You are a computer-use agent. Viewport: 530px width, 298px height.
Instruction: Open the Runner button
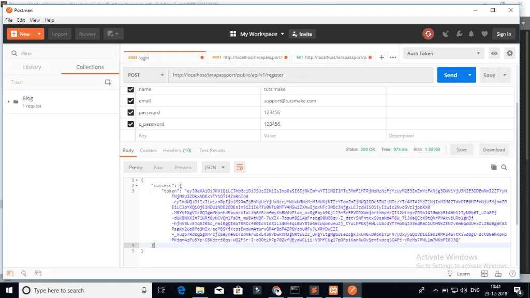tap(87, 34)
